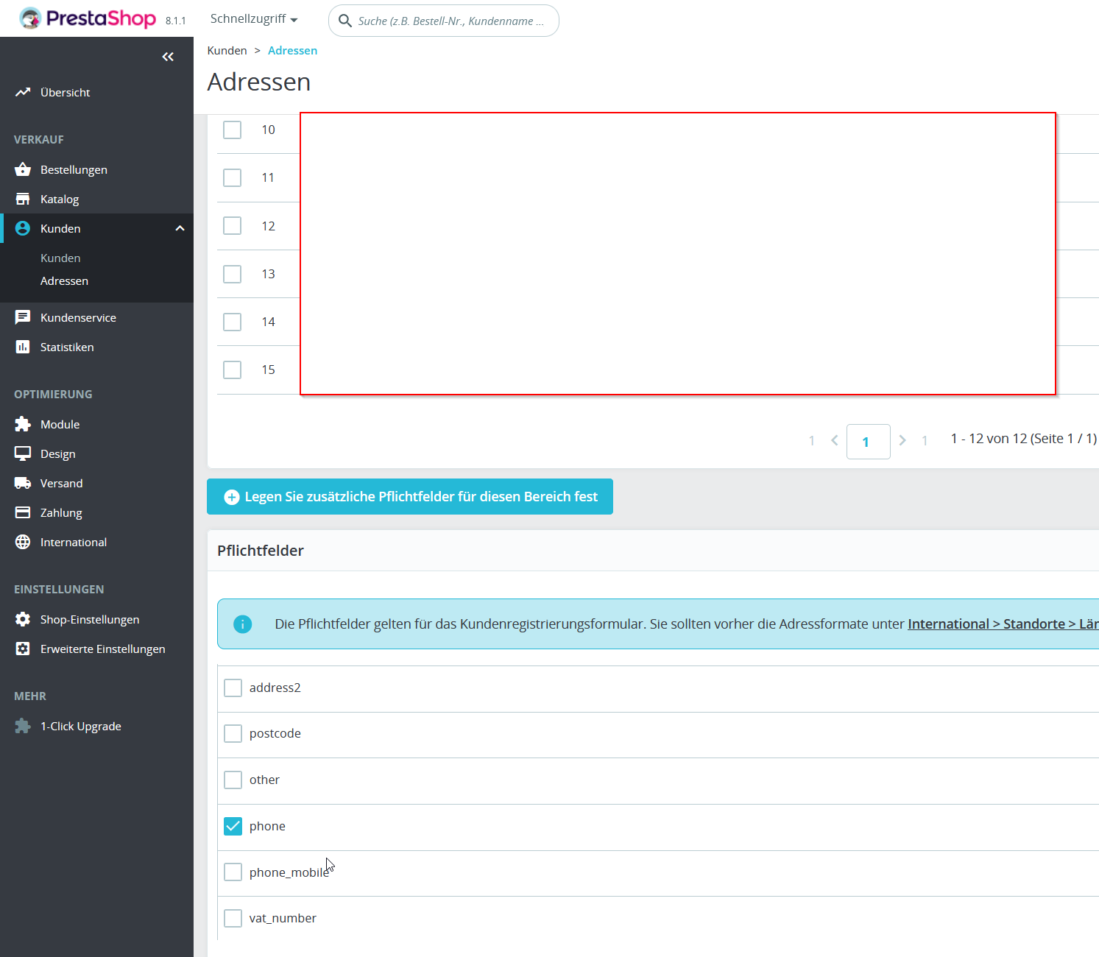
Task: Click the Katalog store icon
Action: 23,199
